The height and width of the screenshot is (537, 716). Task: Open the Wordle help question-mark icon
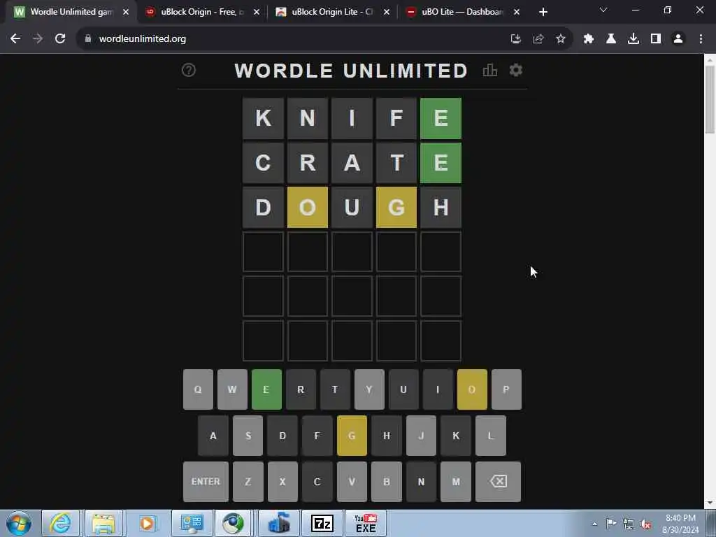point(189,71)
